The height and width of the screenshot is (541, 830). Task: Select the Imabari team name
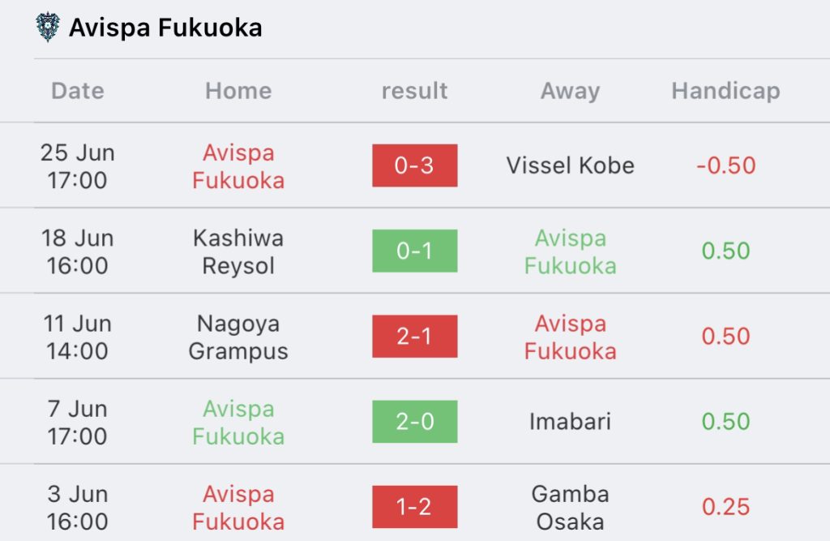point(570,422)
